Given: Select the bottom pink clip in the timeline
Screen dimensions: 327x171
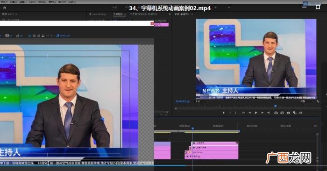Looking at the screenshot, I should click(x=212, y=157).
